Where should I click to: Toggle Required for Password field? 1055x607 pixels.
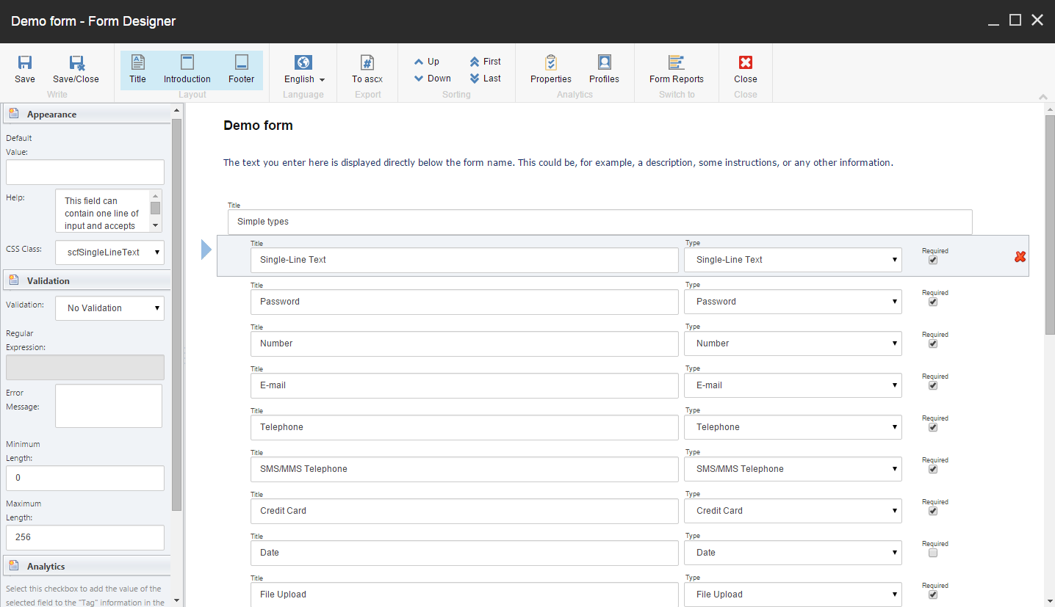tap(933, 302)
